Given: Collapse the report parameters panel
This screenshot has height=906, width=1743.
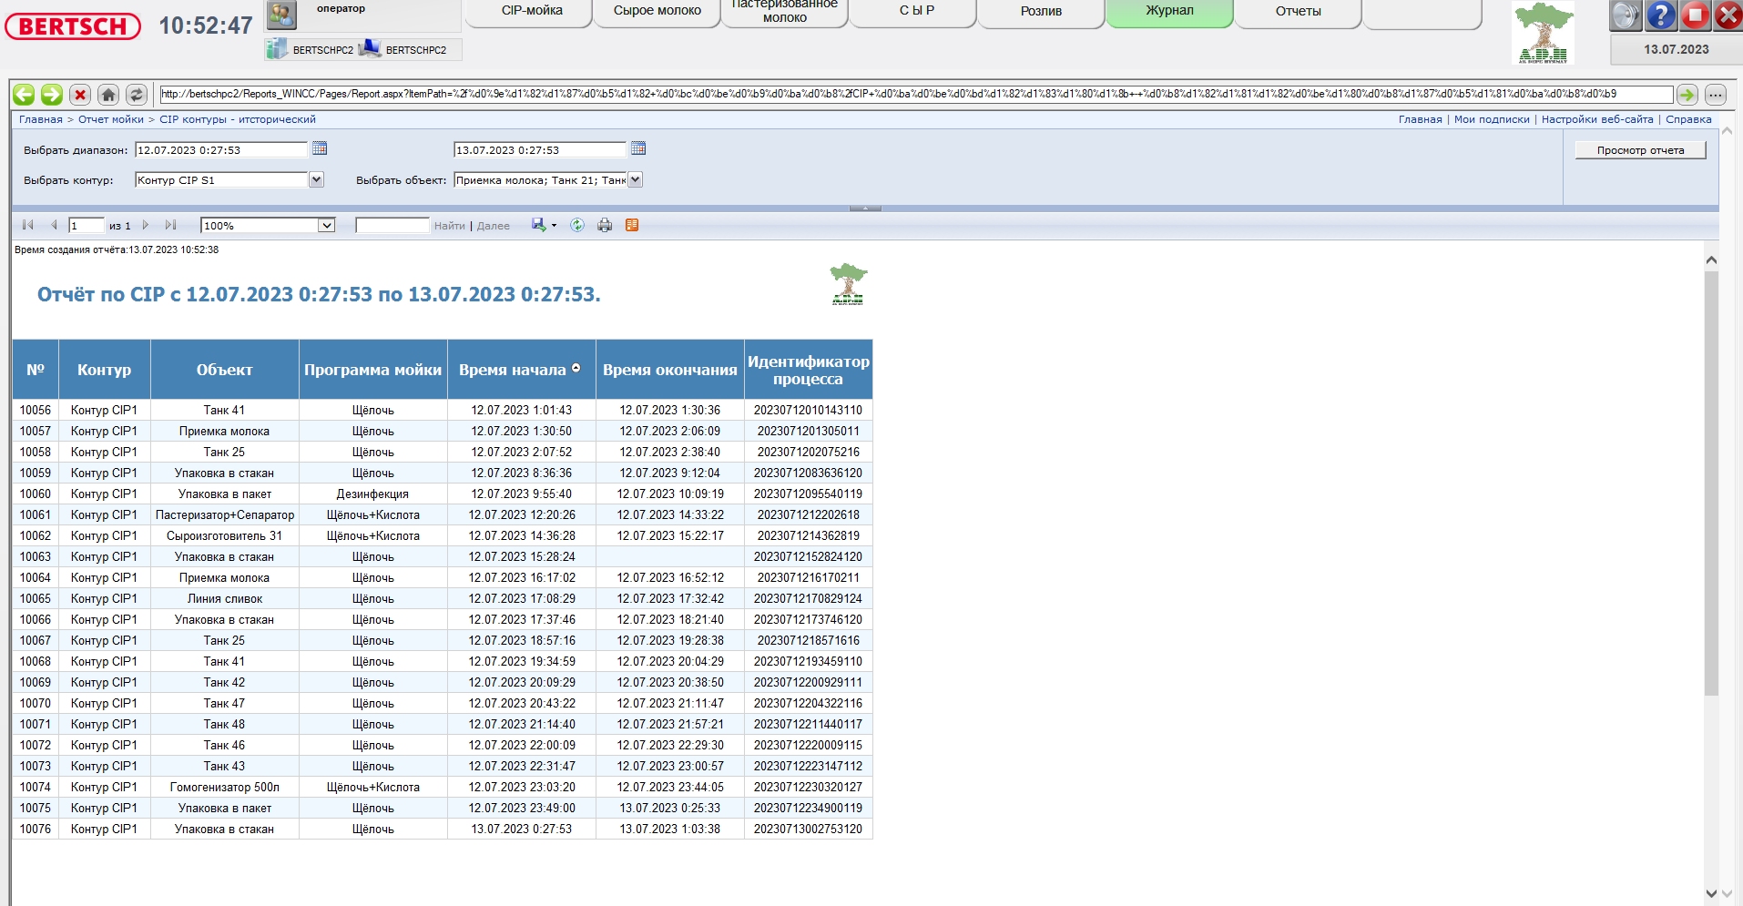Looking at the screenshot, I should tap(864, 209).
